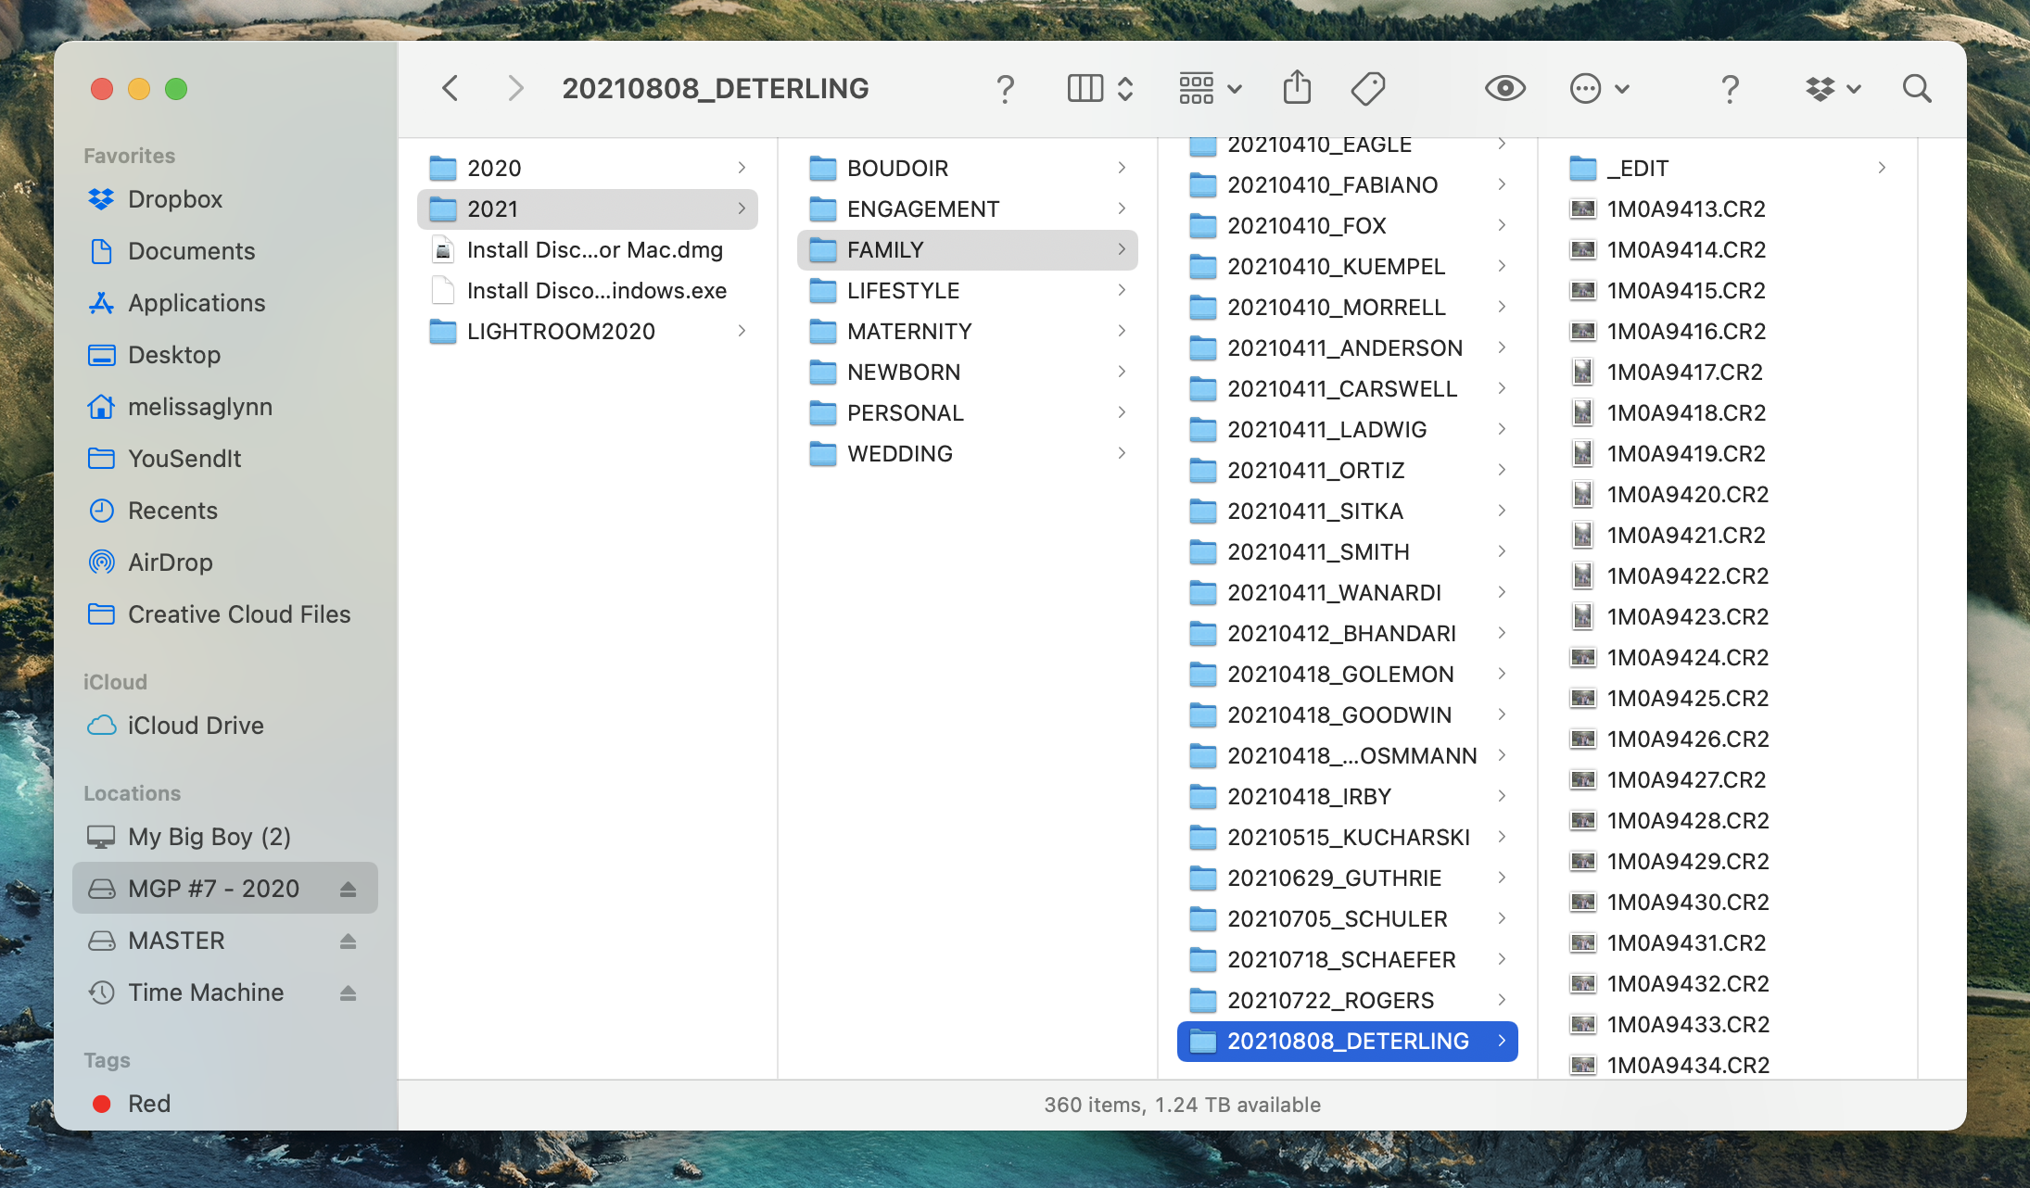Click the forward navigation chevron
2030x1188 pixels.
point(515,89)
